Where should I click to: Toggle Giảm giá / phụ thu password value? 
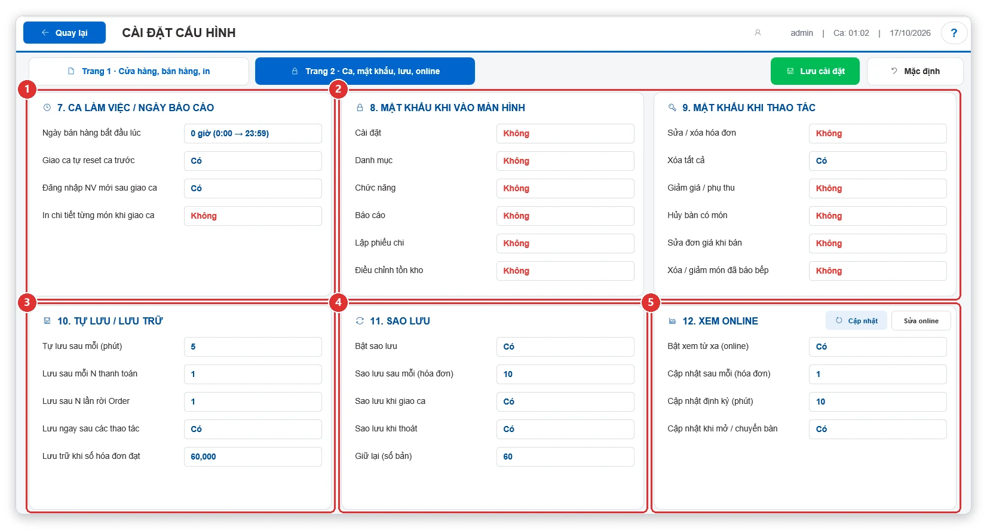878,188
